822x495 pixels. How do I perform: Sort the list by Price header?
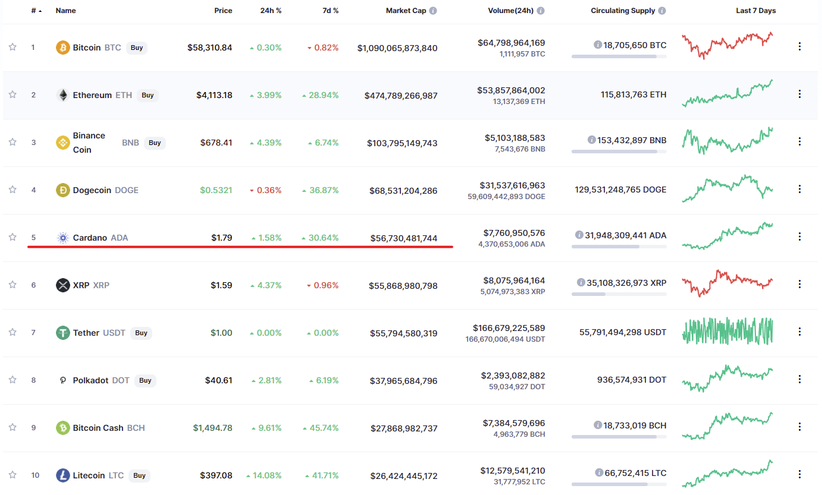tap(223, 11)
